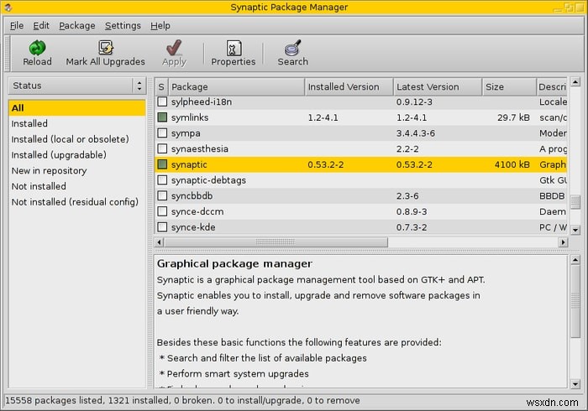The width and height of the screenshot is (588, 411).
Task: Open the Settings menu
Action: coord(123,25)
